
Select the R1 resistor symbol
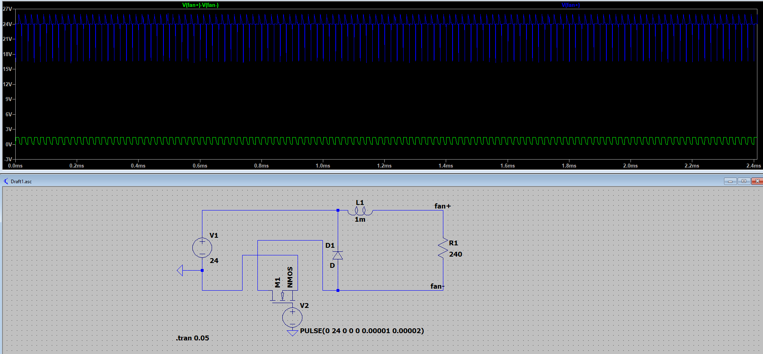click(443, 248)
